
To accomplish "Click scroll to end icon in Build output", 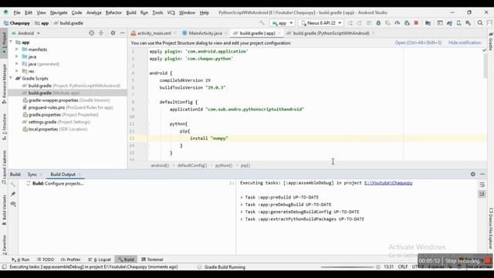I will (482, 194).
